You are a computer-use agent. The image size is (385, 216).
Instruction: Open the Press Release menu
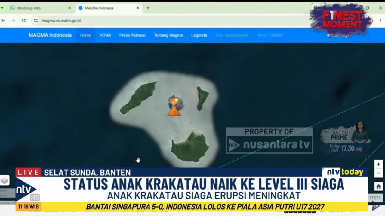[x=132, y=35]
